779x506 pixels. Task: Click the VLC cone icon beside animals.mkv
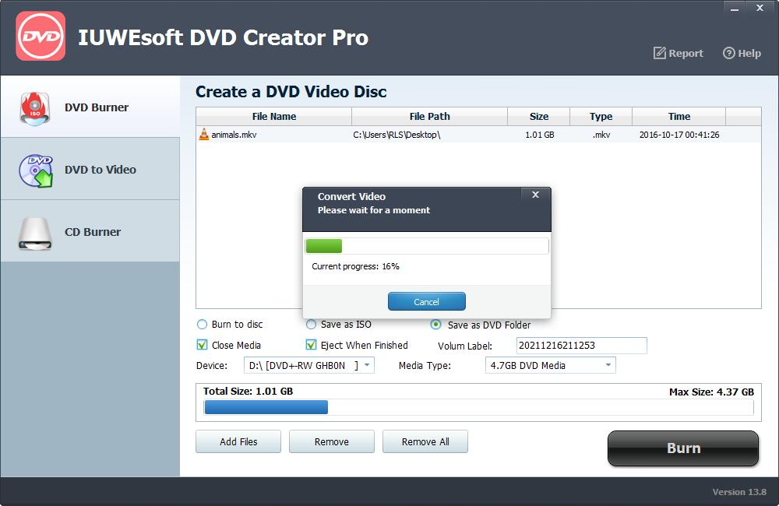tap(203, 134)
